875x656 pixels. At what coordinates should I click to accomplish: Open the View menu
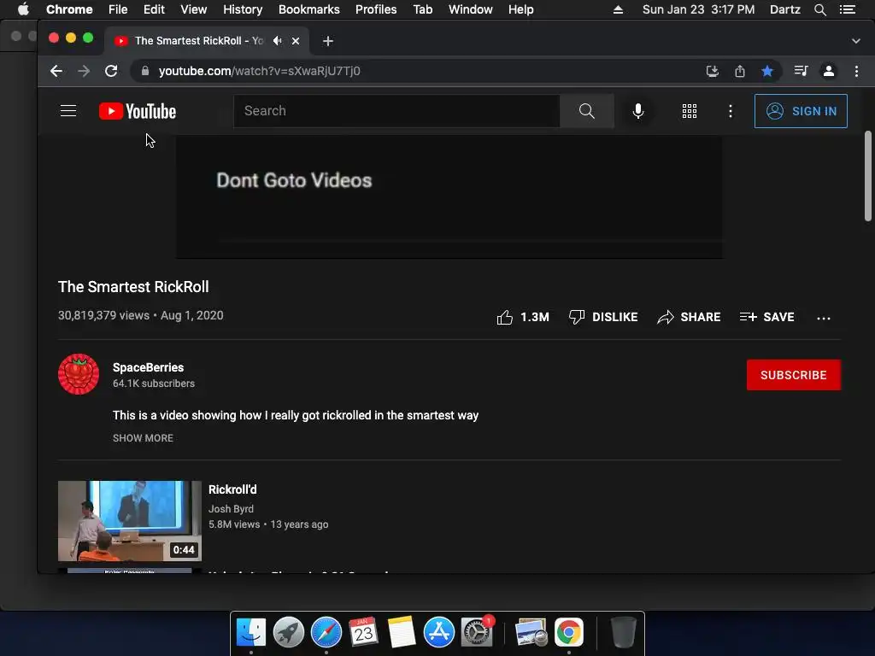pyautogui.click(x=194, y=9)
